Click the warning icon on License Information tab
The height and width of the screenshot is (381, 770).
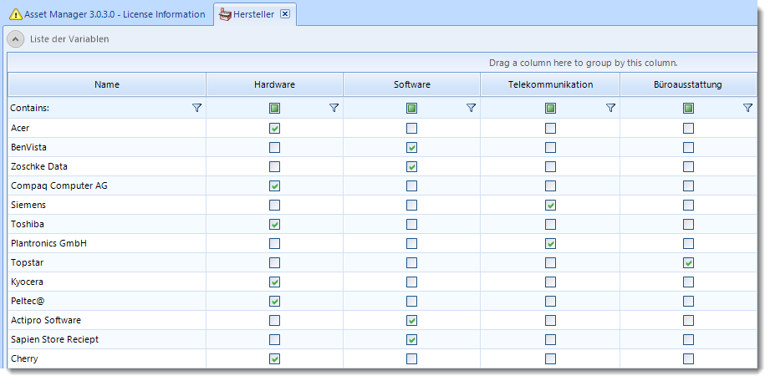tap(16, 14)
